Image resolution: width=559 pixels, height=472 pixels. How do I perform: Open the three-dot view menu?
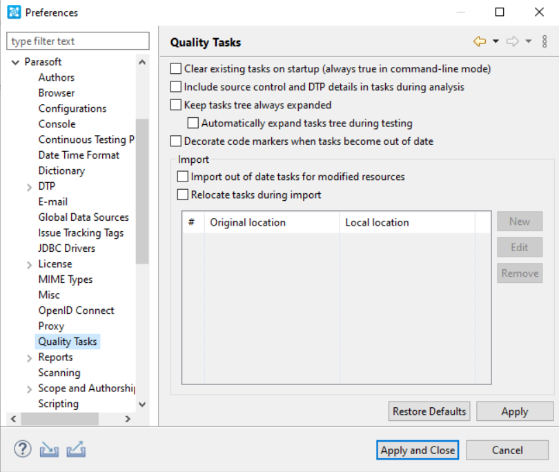tap(545, 41)
